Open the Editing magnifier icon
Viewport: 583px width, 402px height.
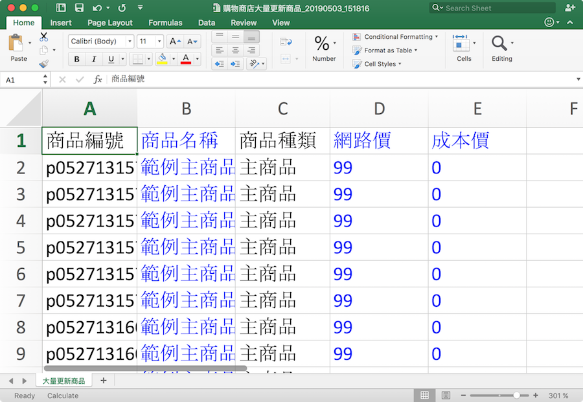click(x=499, y=43)
